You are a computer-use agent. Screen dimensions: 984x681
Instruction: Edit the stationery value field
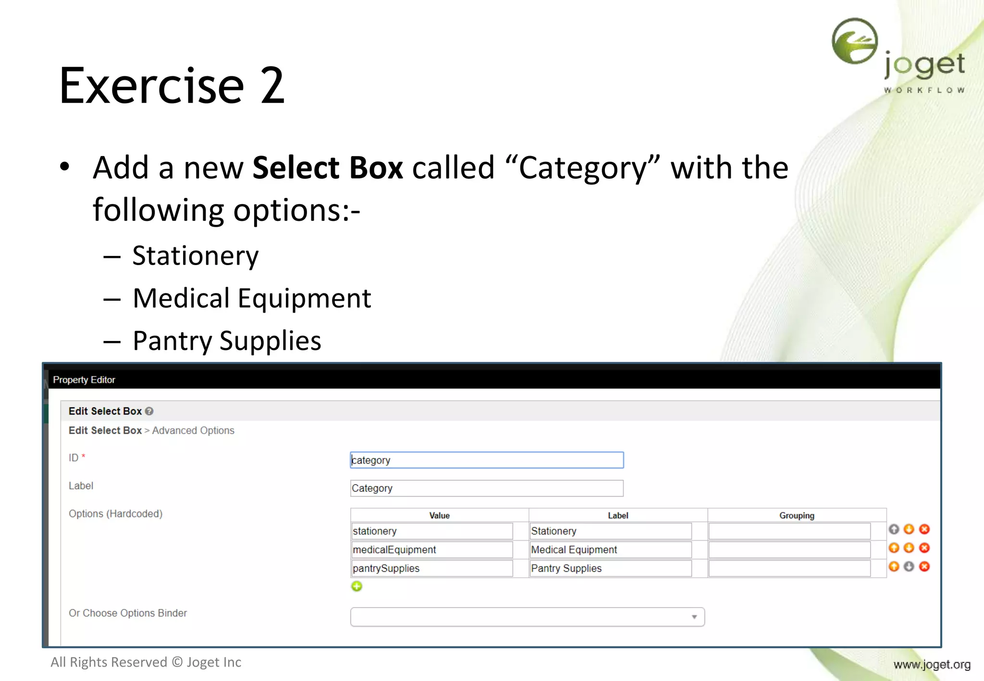432,531
